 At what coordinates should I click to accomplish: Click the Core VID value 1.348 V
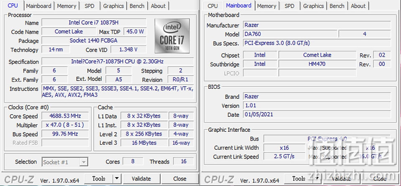pos(128,49)
